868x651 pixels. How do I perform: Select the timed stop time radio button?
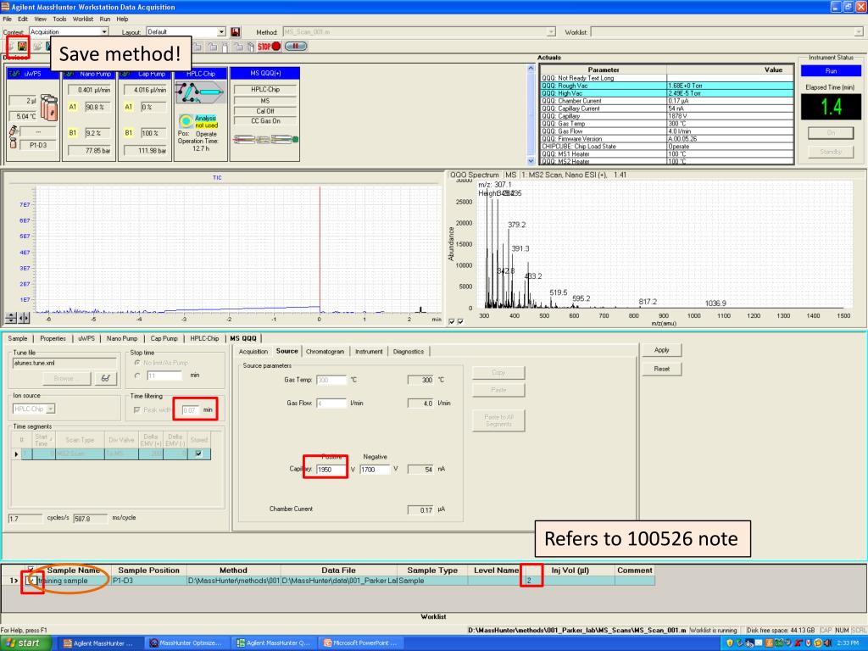(137, 376)
